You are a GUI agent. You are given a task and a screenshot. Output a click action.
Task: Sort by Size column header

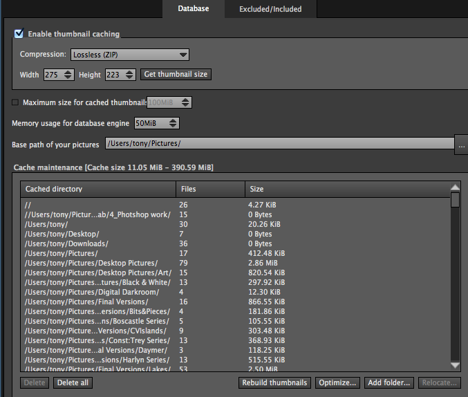click(x=344, y=189)
